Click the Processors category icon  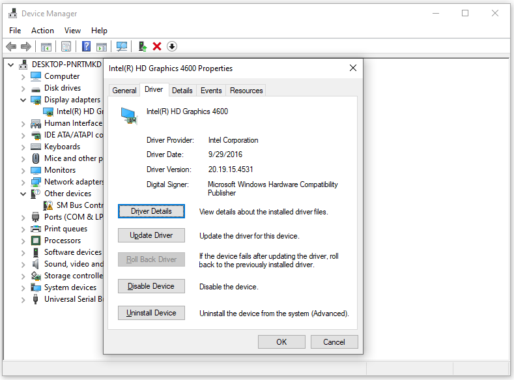coord(35,241)
